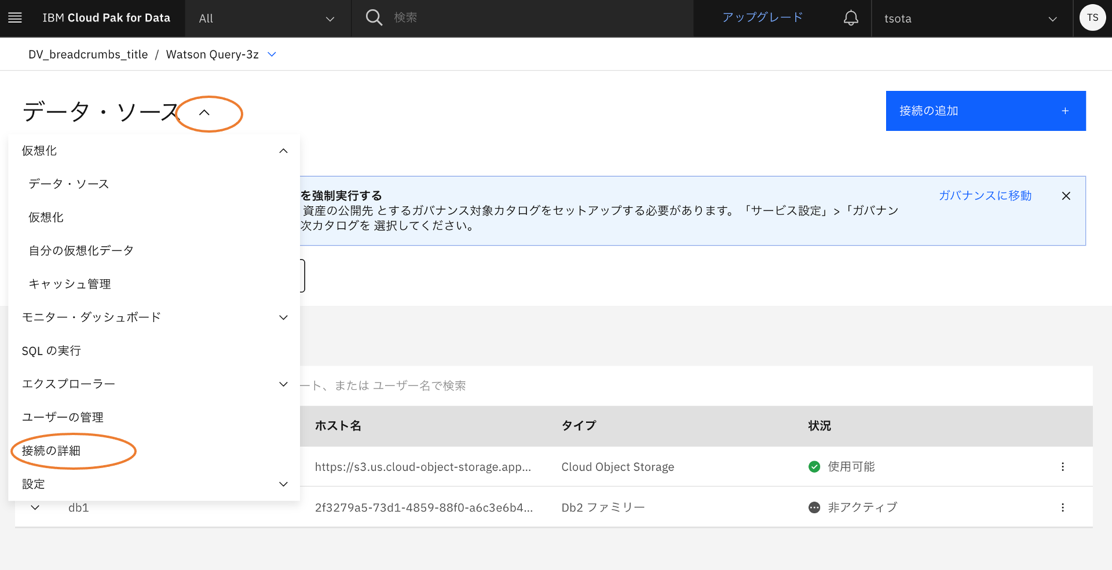Viewport: 1112px width, 570px height.
Task: Click the search magnifier icon
Action: click(374, 18)
